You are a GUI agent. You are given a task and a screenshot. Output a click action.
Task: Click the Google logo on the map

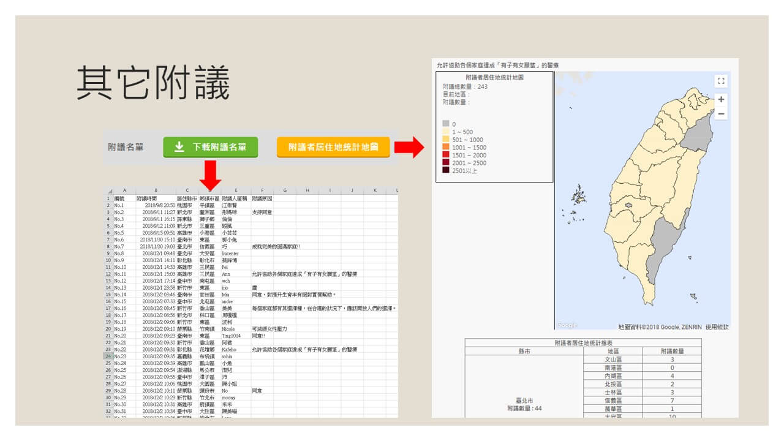pos(567,325)
